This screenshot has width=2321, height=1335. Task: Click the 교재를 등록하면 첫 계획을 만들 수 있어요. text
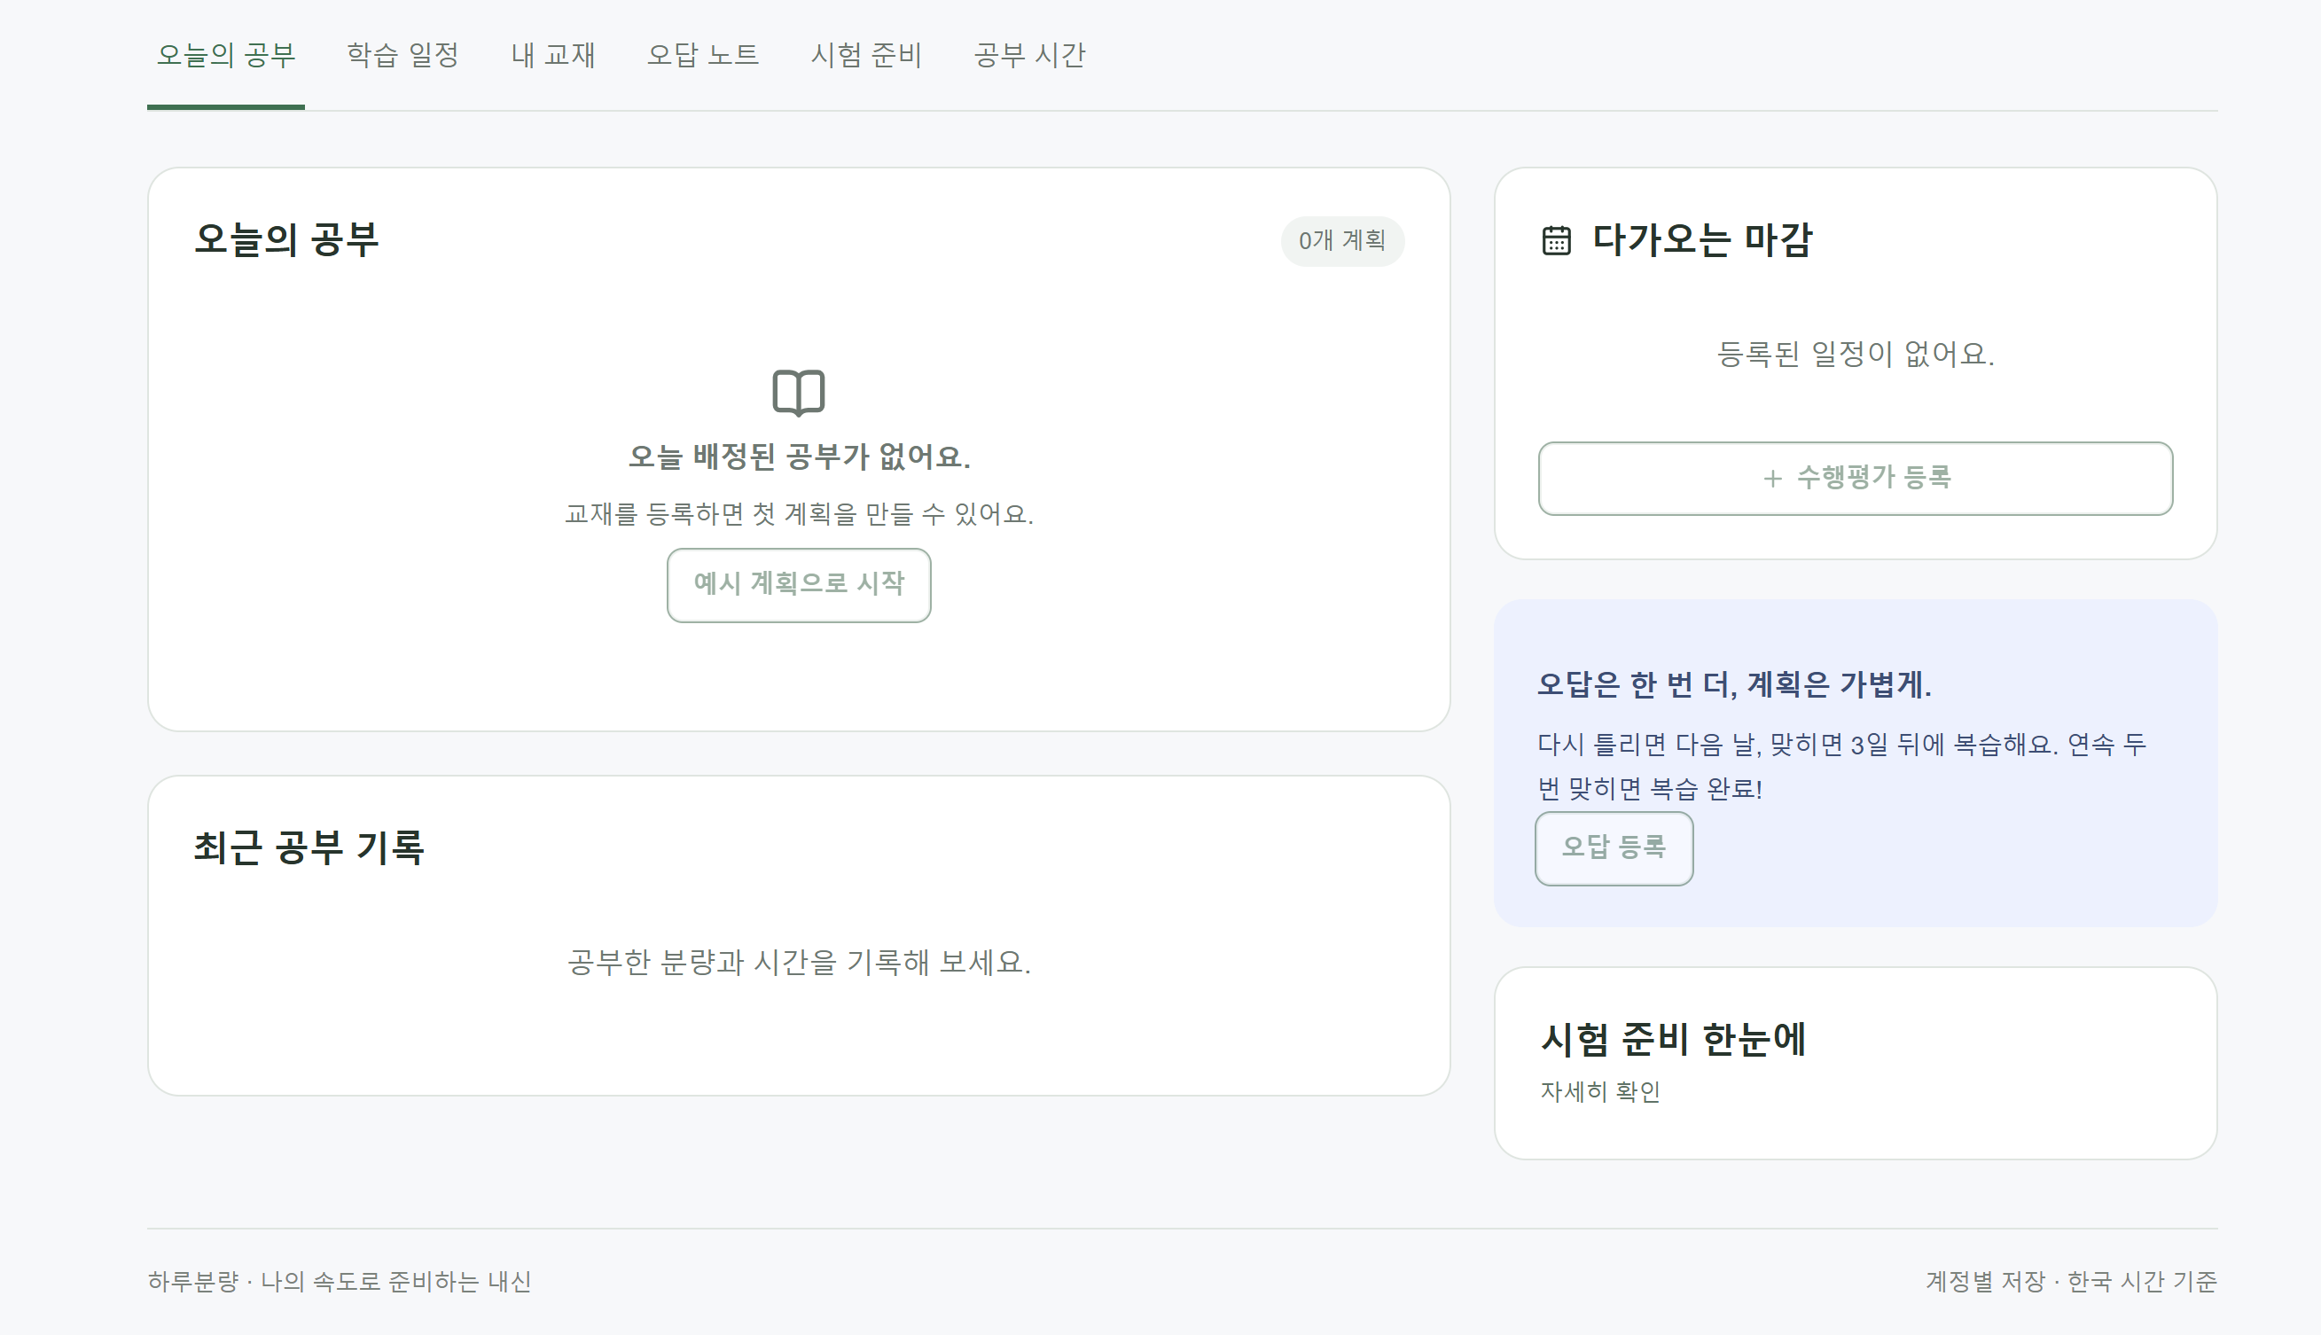click(x=799, y=514)
